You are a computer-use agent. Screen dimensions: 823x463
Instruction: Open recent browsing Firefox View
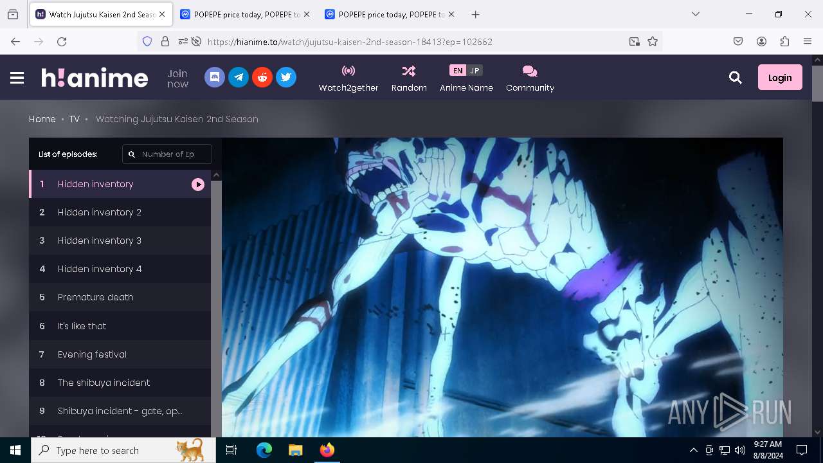coord(13,14)
